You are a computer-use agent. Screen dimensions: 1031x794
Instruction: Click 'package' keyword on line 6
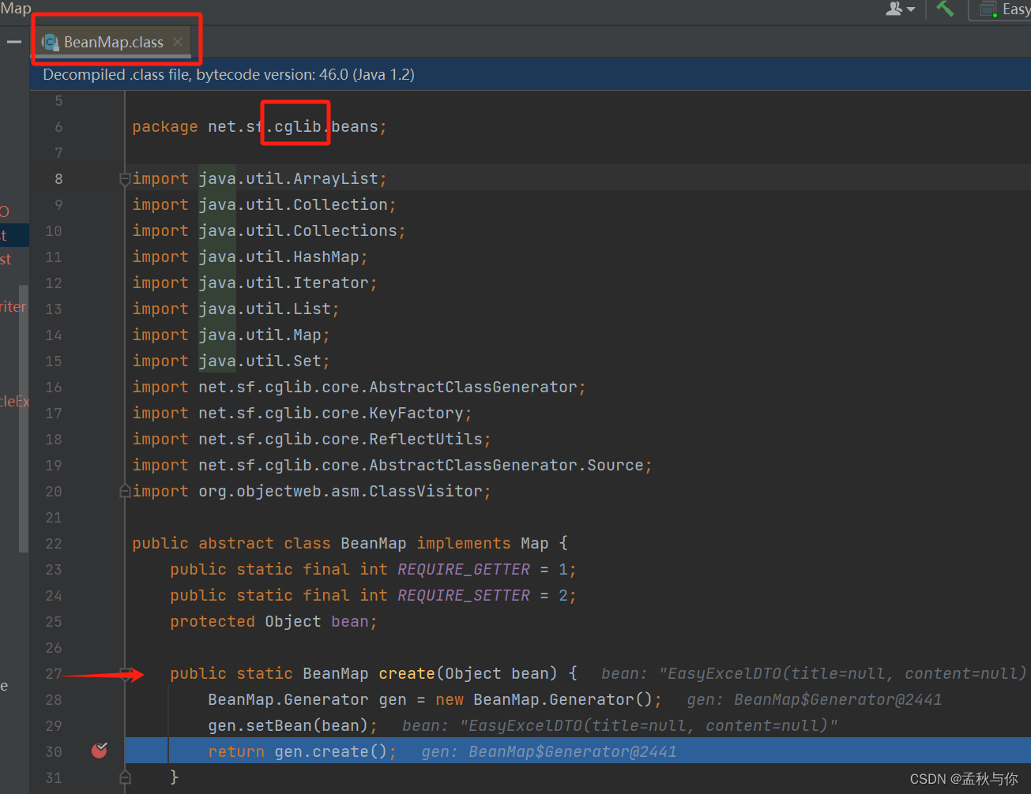165,126
